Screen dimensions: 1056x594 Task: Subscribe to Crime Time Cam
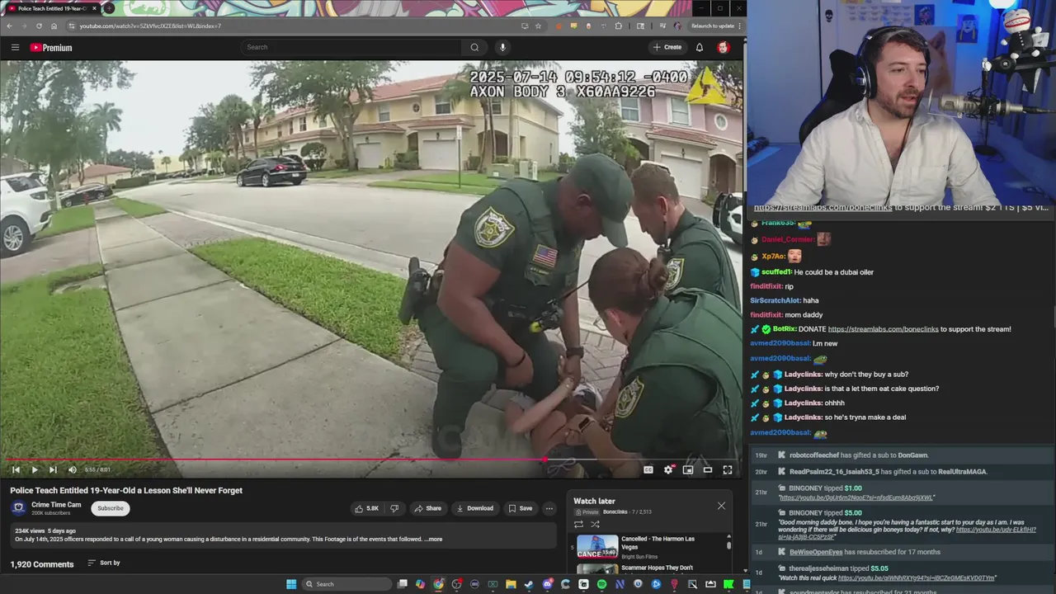pos(111,508)
